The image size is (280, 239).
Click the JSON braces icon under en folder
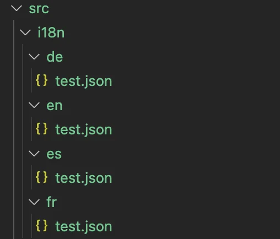click(42, 129)
